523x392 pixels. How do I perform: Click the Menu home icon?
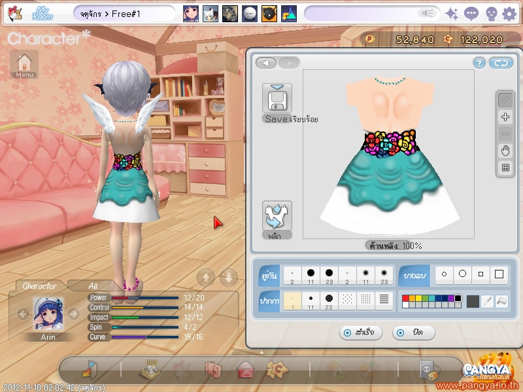(24, 64)
